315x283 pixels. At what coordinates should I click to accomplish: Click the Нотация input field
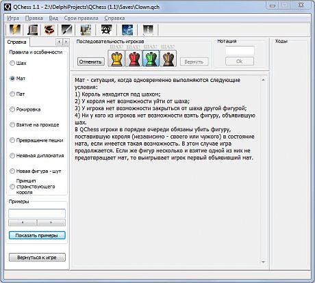click(x=240, y=51)
